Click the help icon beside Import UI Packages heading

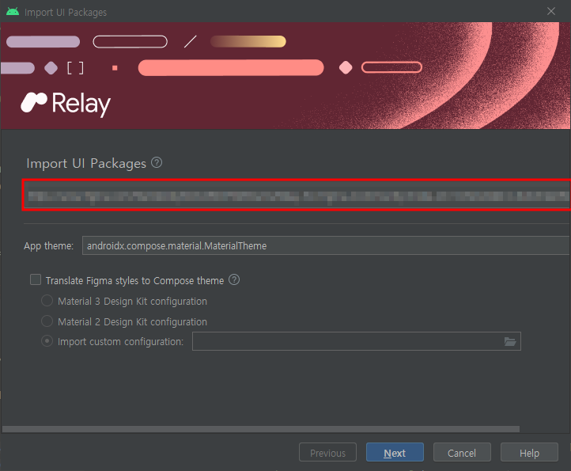pos(157,162)
